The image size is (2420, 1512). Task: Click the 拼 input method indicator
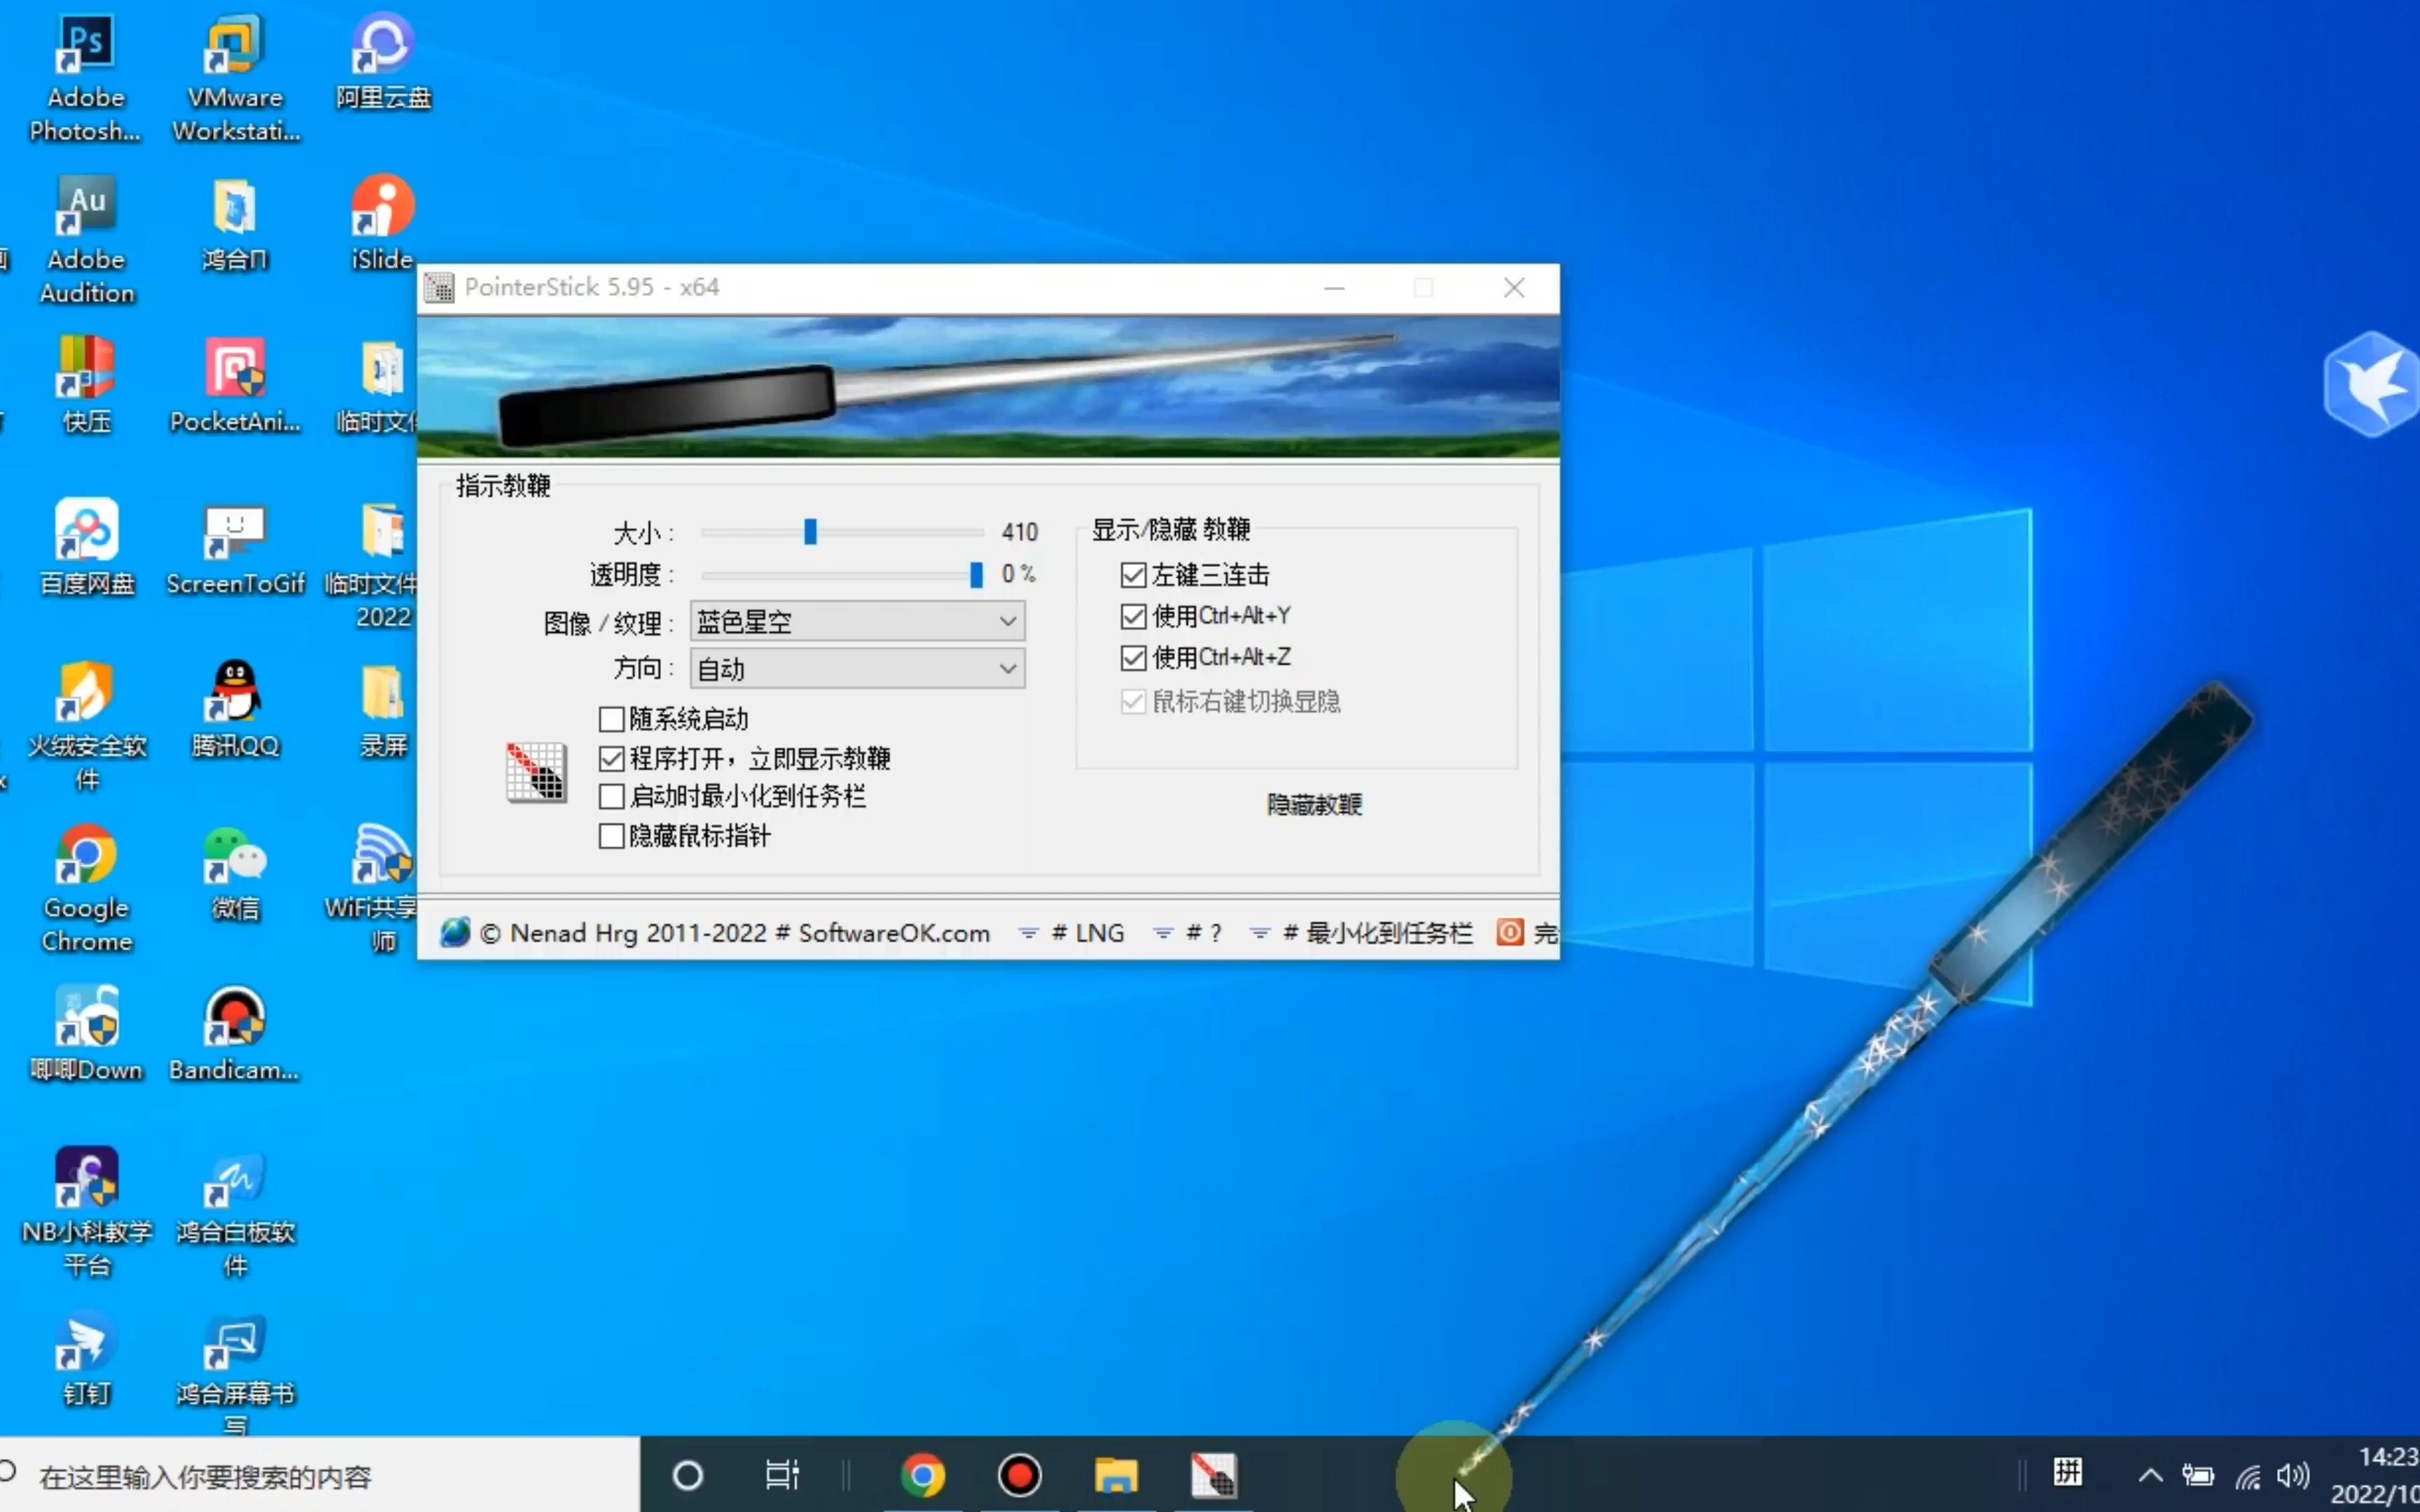tap(2068, 1473)
